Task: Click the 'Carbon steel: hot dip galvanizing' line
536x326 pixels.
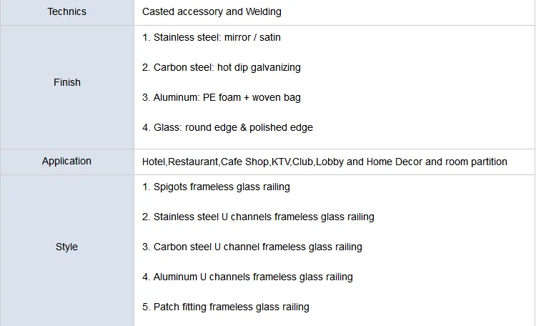Action: [x=222, y=67]
